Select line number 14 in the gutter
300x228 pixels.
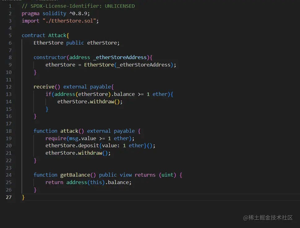[9, 102]
